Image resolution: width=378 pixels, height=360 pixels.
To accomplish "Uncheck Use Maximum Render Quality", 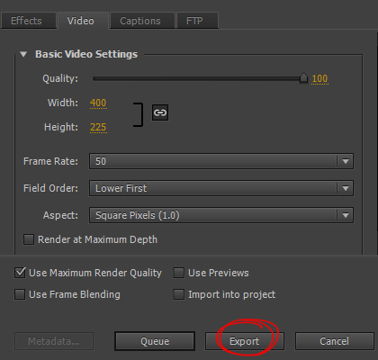I will pos(20,273).
